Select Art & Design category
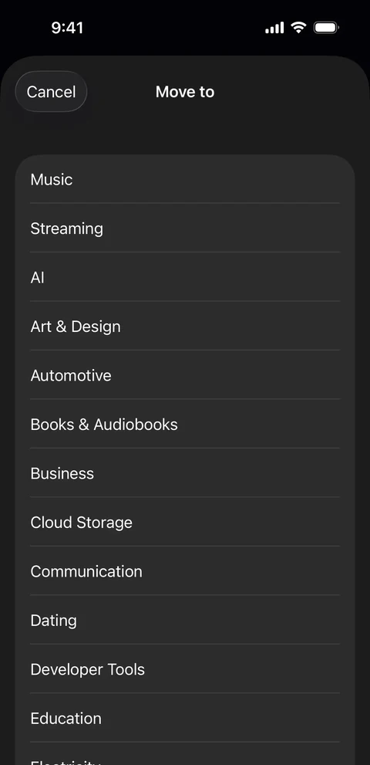The height and width of the screenshot is (765, 370). point(185,326)
